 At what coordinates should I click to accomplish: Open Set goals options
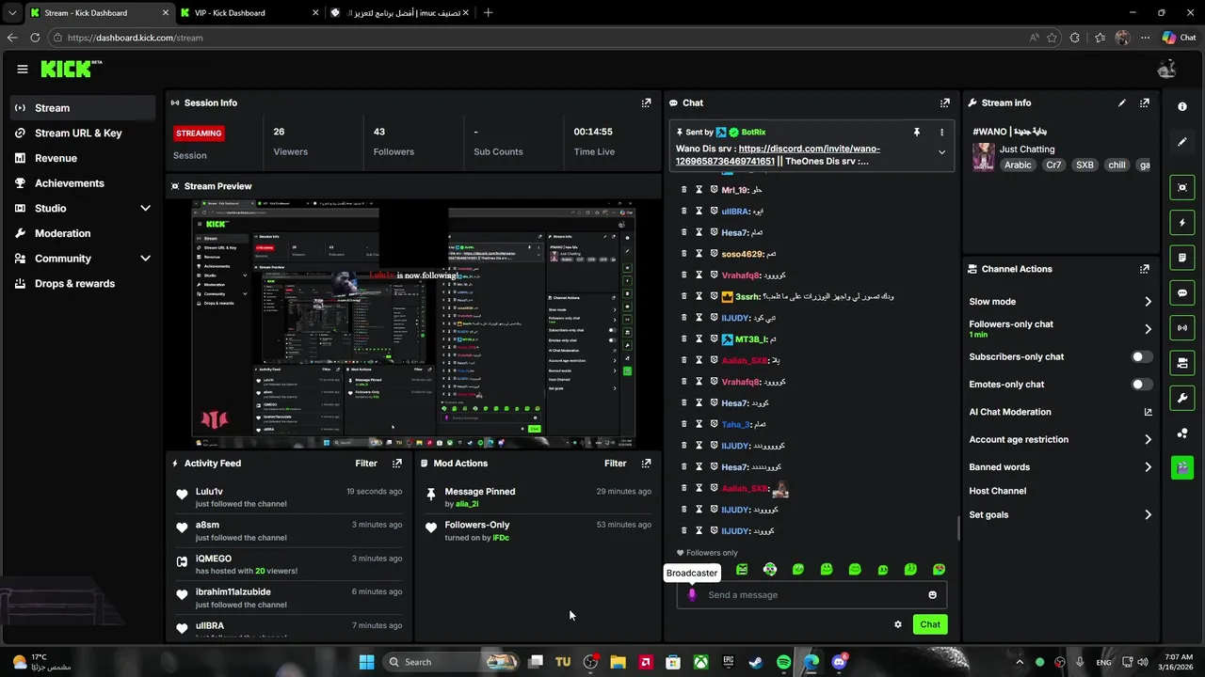click(1060, 515)
